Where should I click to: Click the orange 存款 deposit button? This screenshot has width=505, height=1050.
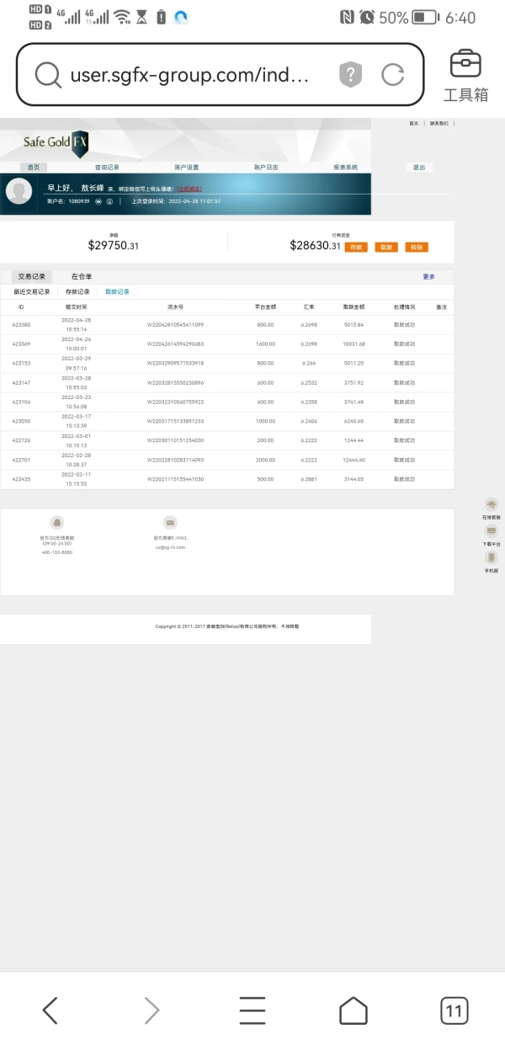coord(357,247)
